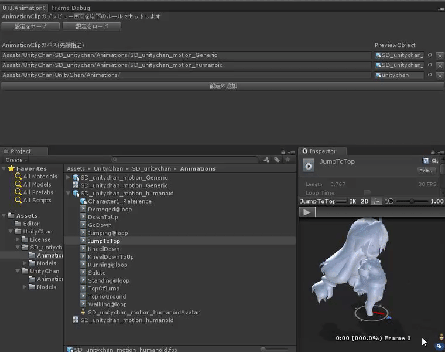Collapse the SD_unitychan_motion_humanoid asset
Viewport: 445px width, 352px height.
(68, 194)
